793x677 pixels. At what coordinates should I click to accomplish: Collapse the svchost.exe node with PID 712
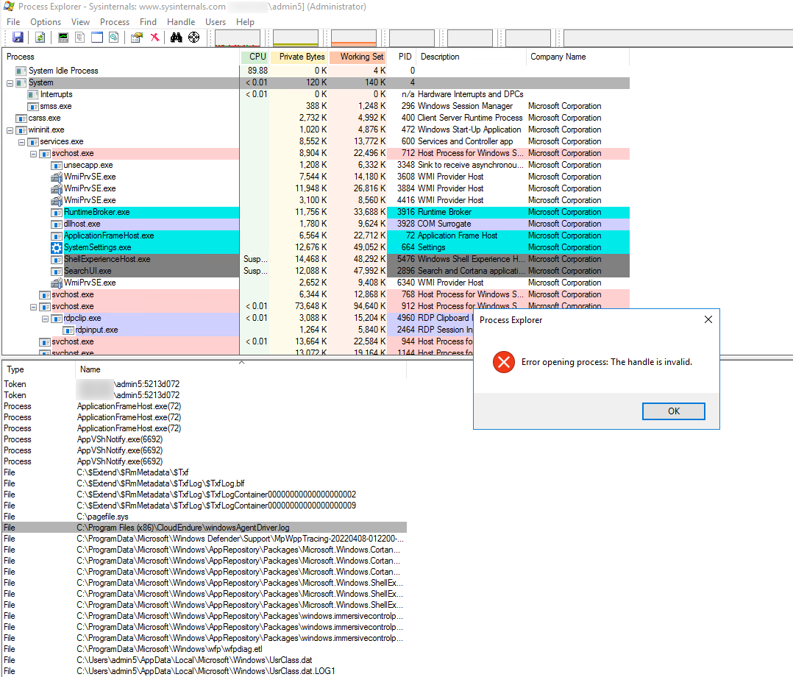33,154
